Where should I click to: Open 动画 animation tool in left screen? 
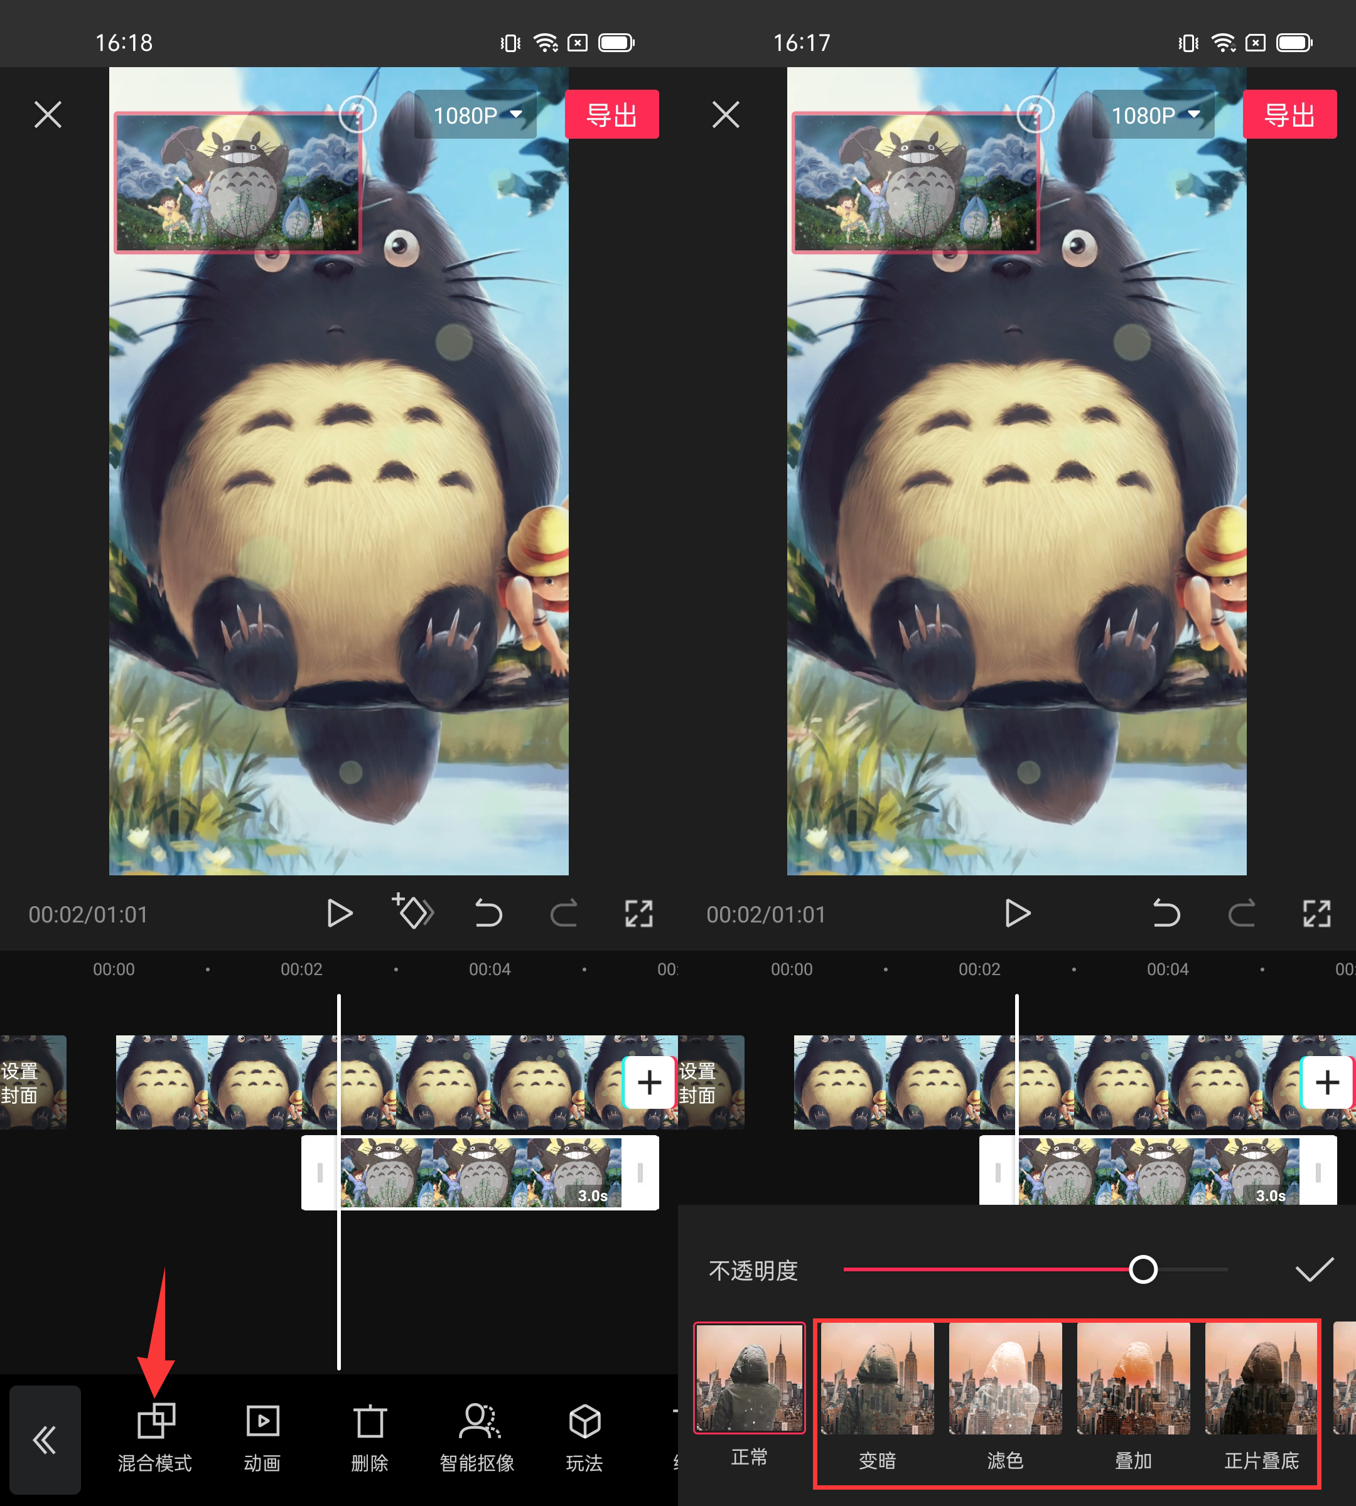click(262, 1438)
